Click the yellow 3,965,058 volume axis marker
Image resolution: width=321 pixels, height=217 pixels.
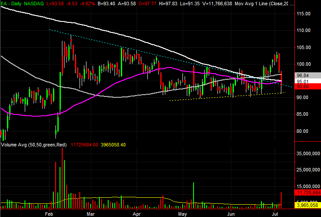(308, 205)
